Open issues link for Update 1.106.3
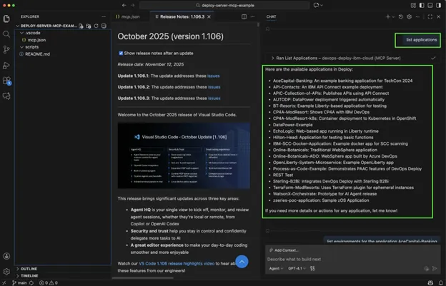 tap(214, 98)
